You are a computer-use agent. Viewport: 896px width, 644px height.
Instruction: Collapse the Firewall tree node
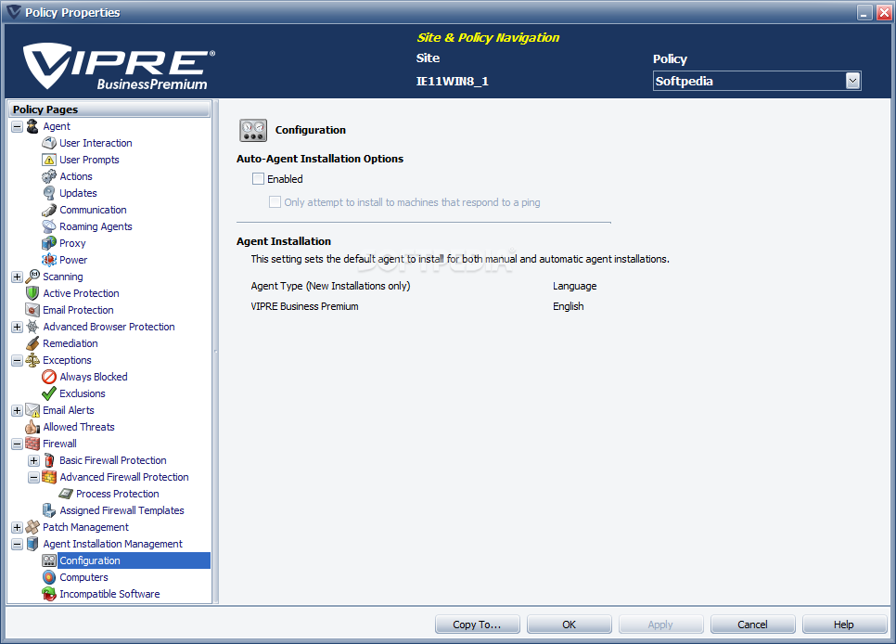click(17, 444)
